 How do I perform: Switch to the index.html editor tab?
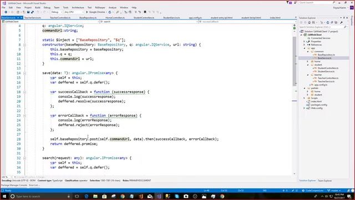tap(275, 17)
